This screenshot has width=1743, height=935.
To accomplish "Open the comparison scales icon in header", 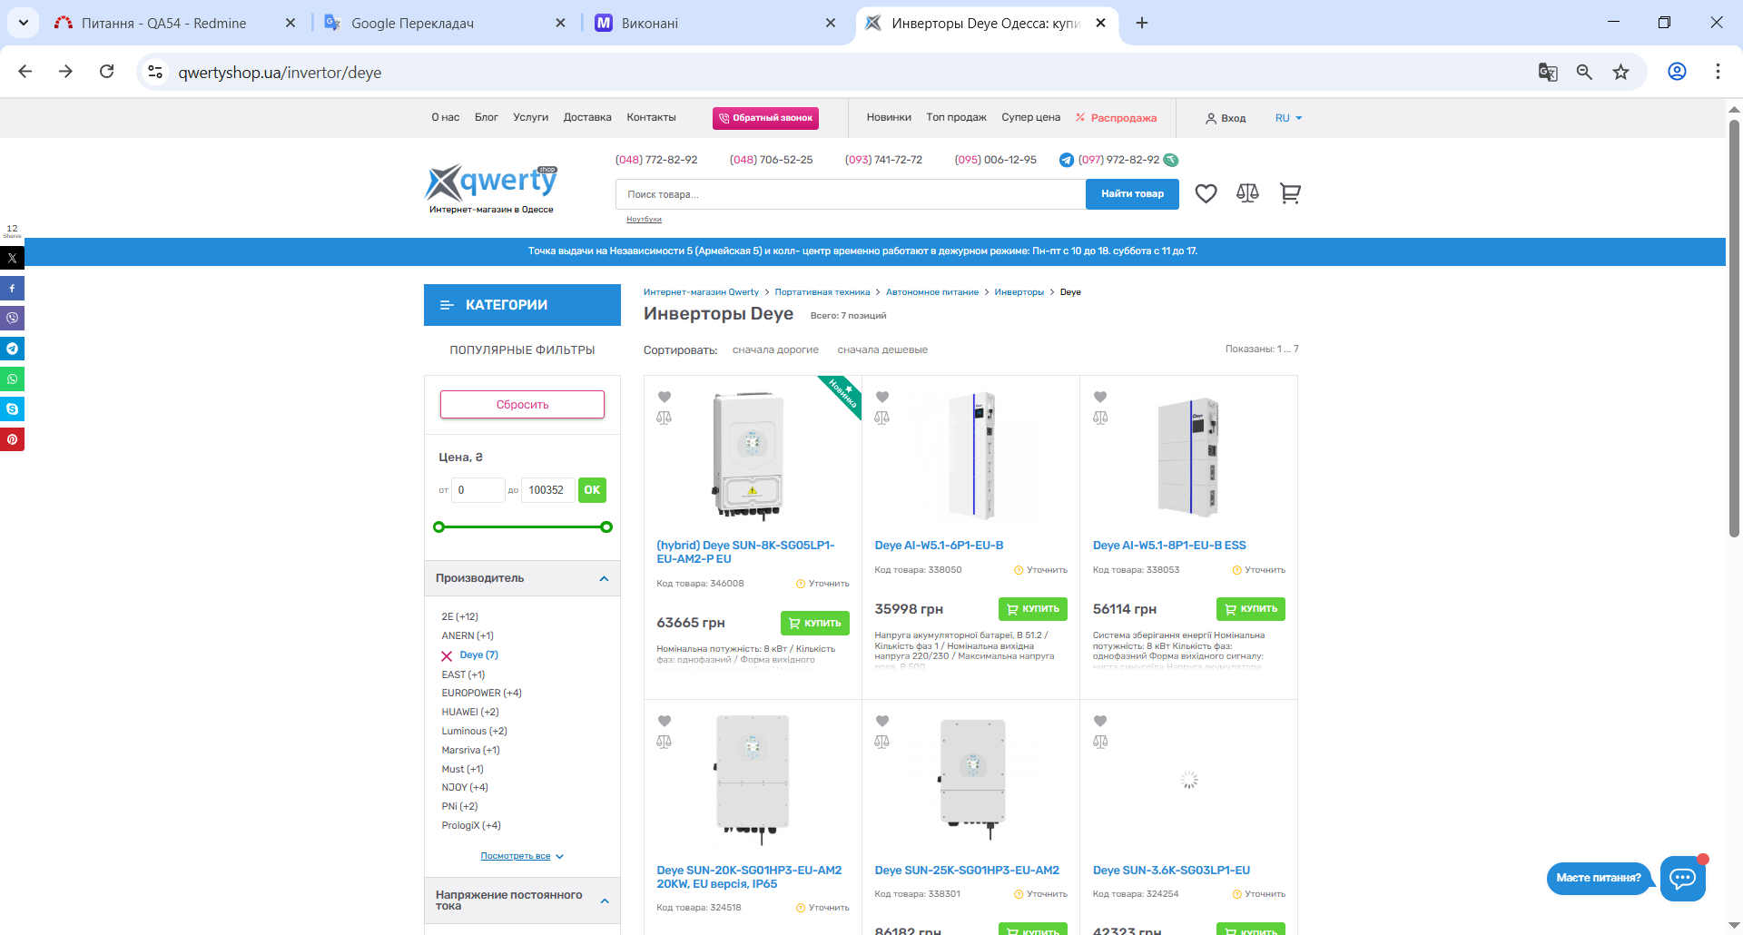I will click(x=1247, y=193).
